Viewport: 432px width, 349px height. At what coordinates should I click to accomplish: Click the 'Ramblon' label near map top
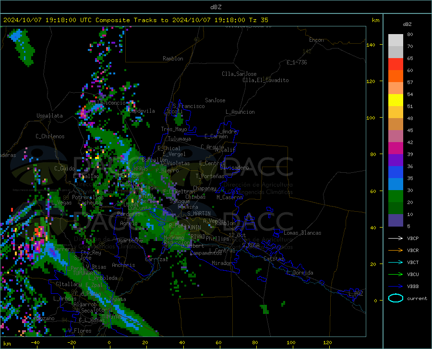point(173,59)
